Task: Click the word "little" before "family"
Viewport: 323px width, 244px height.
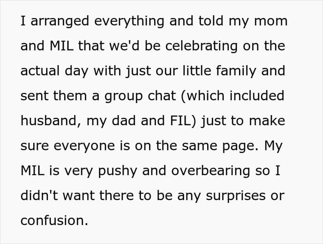Action: 197,70
